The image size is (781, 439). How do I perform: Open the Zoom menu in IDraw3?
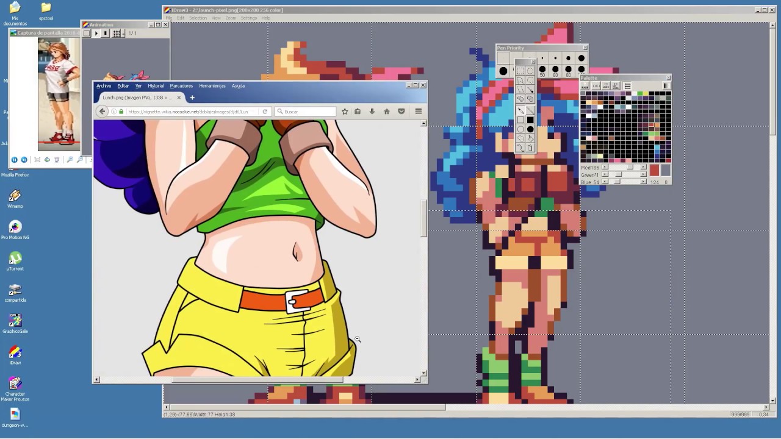point(231,18)
